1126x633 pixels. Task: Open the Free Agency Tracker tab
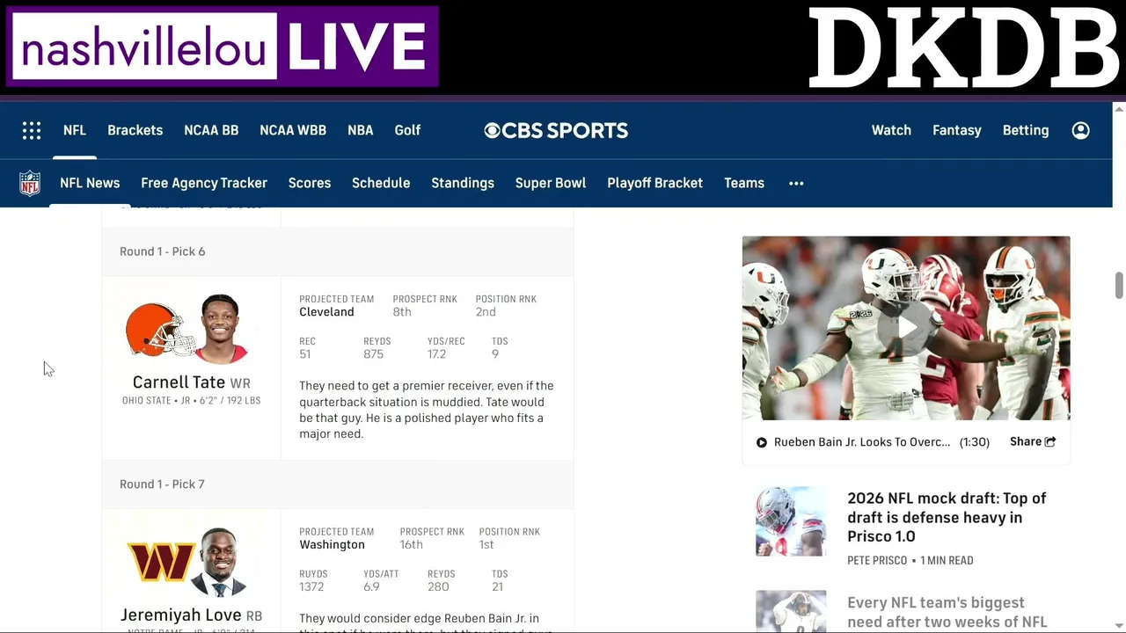tap(204, 183)
